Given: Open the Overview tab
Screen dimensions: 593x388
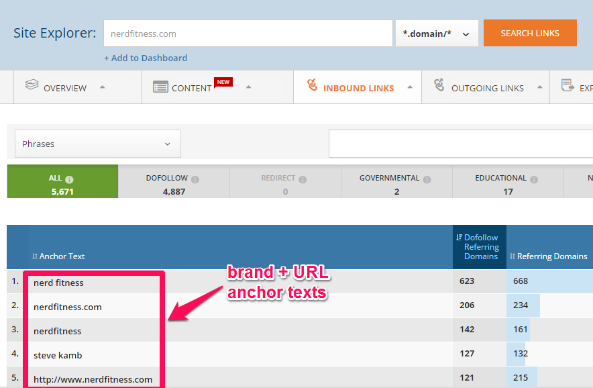Looking at the screenshot, I should tap(78, 87).
